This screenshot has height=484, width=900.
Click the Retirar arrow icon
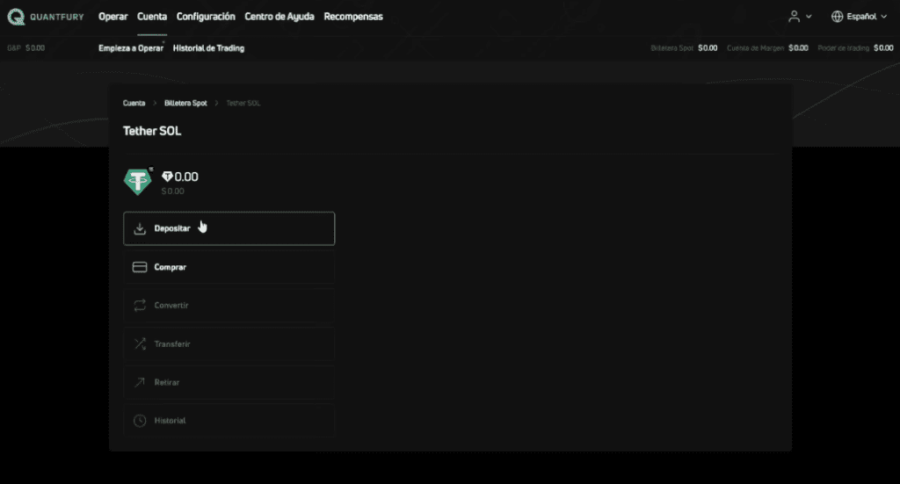tap(139, 382)
